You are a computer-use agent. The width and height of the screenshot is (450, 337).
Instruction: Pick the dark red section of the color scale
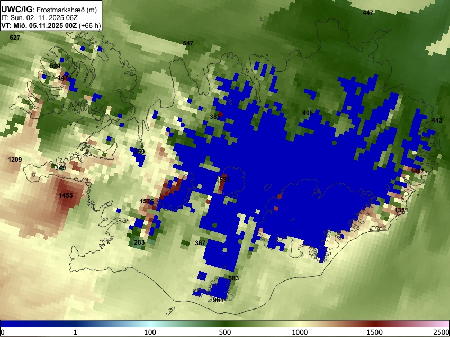(x=375, y=324)
